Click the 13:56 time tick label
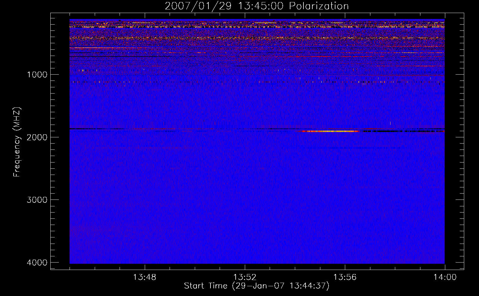Screen dimensions: 479x296 point(345,277)
